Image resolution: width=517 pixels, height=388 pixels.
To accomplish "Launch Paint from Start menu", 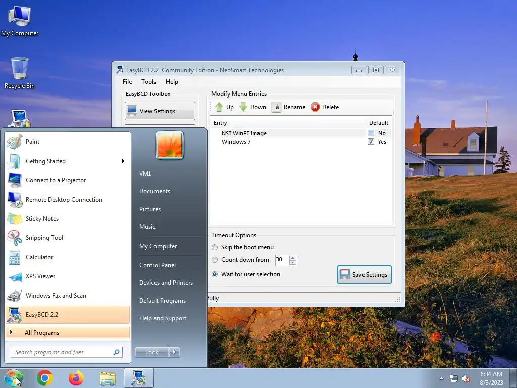I will point(68,142).
